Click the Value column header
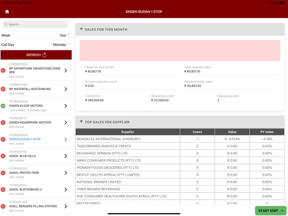Image resolution: width=288 pixels, height=216 pixels. point(232,132)
